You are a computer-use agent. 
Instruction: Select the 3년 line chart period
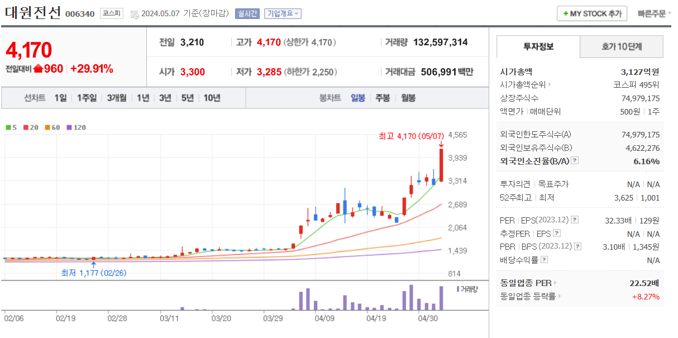click(165, 98)
